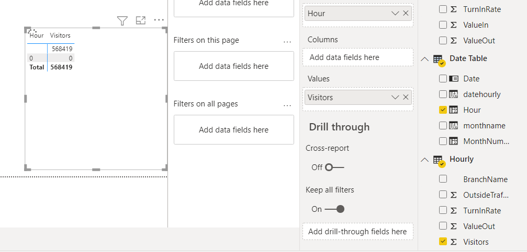The image size is (527, 252).
Task: Click the Focus mode icon above the table
Action: coord(140,20)
